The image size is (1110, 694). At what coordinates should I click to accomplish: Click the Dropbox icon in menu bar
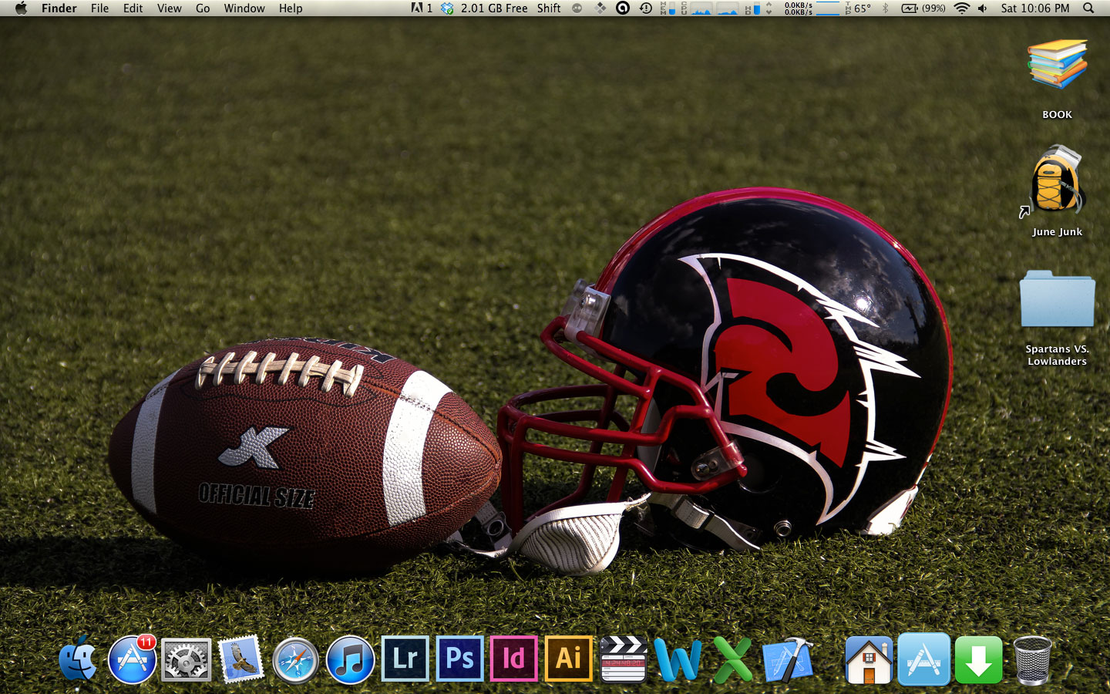pyautogui.click(x=447, y=8)
